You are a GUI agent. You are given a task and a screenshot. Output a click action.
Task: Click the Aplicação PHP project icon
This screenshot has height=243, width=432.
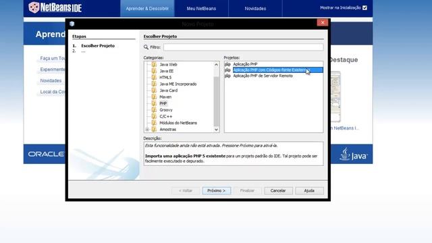point(227,64)
